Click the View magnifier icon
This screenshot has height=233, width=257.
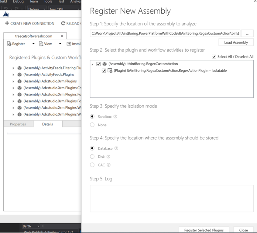pos(41,44)
